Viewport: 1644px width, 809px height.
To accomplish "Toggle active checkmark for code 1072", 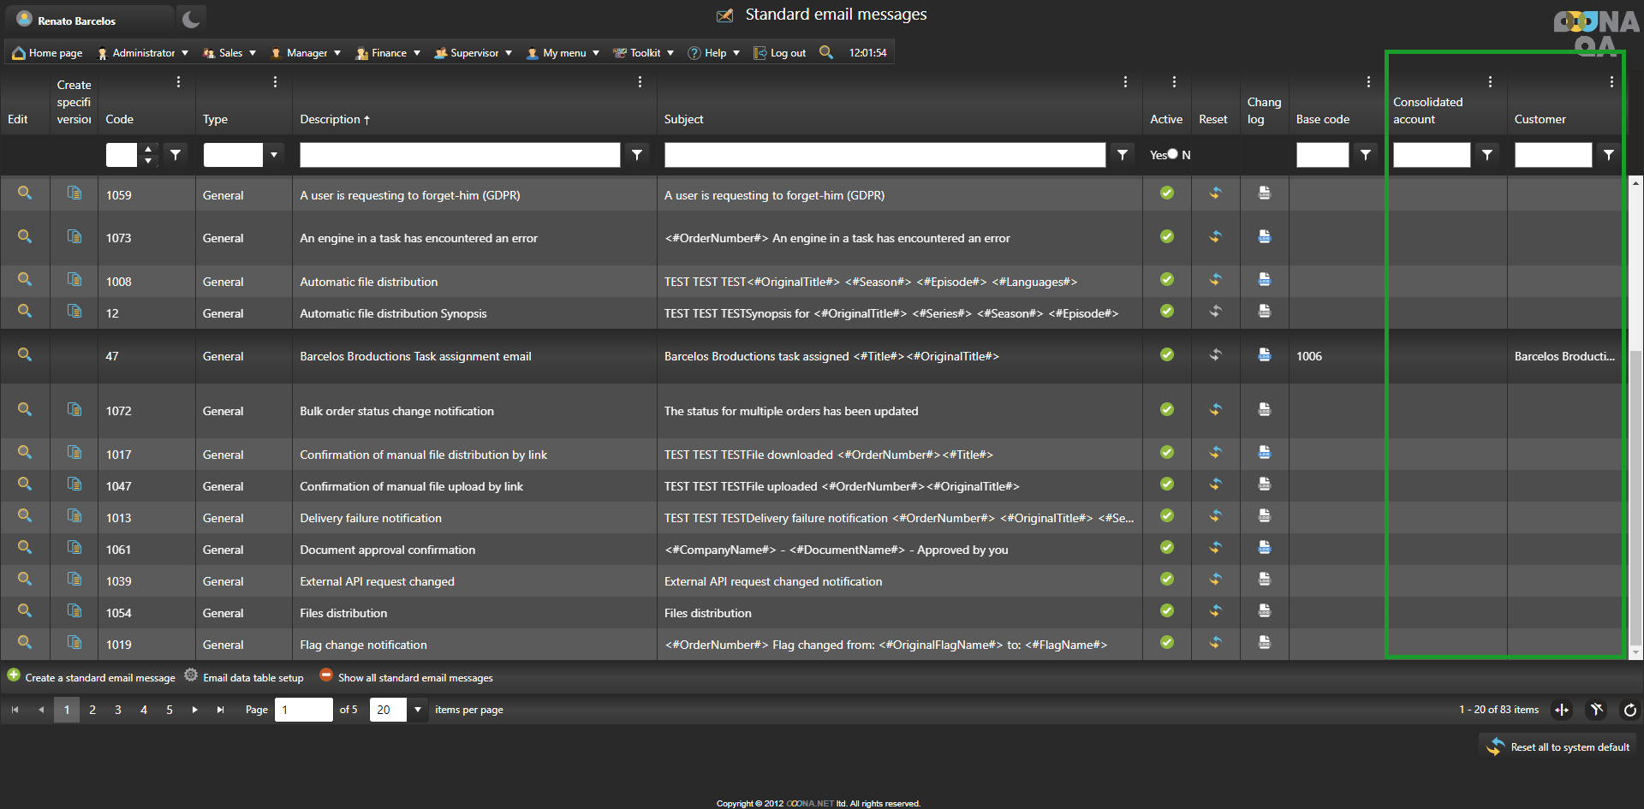I will pos(1166,410).
